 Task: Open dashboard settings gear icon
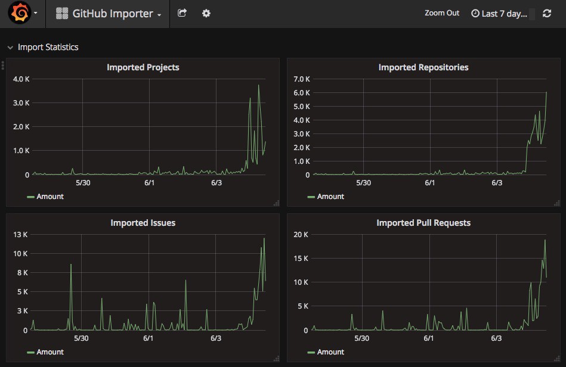206,13
